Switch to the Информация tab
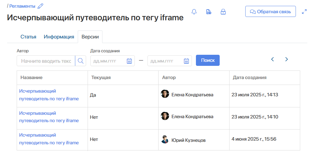This screenshot has width=311, height=156. 59,37
